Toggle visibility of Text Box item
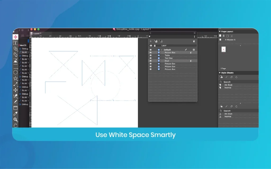 pyautogui.click(x=151, y=58)
